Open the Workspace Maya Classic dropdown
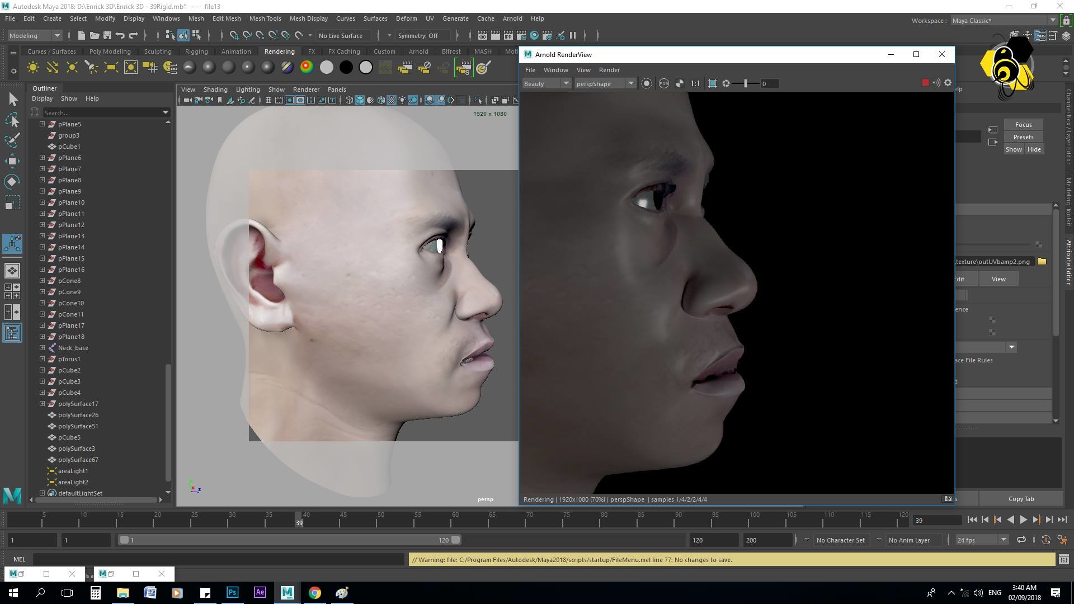Screen dimensions: 1074x604 [x=1004, y=20]
